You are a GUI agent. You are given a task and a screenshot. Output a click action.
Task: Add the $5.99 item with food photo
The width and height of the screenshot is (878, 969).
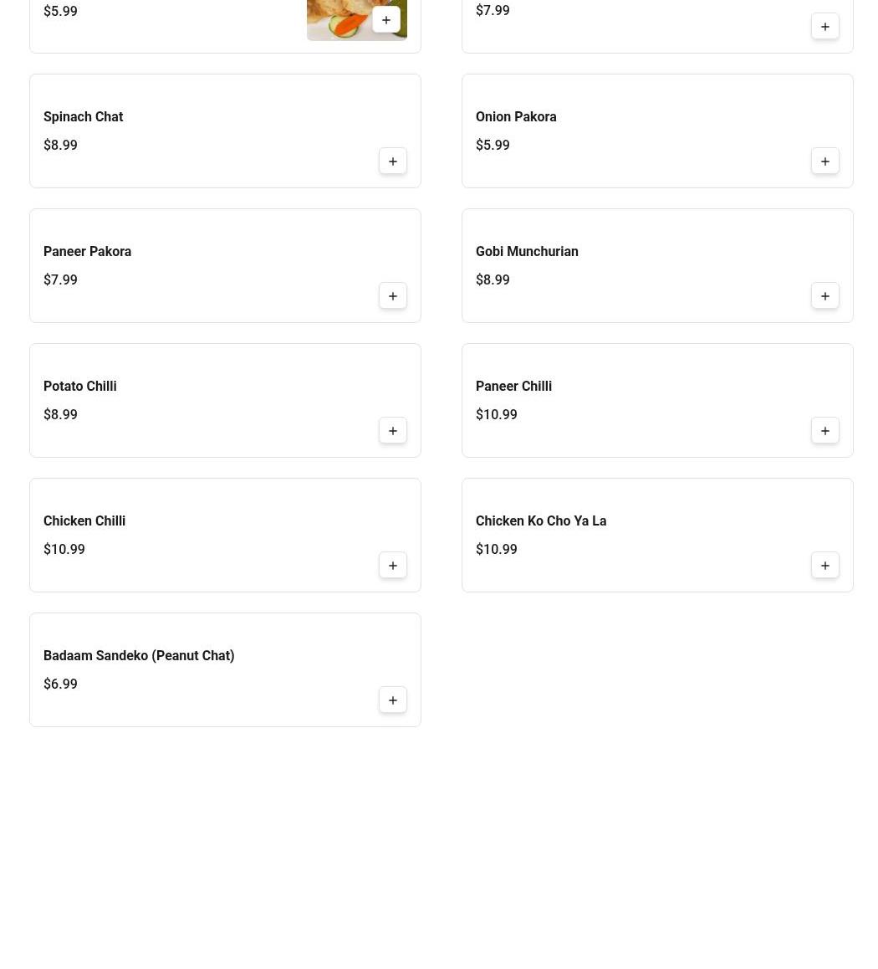point(385,20)
